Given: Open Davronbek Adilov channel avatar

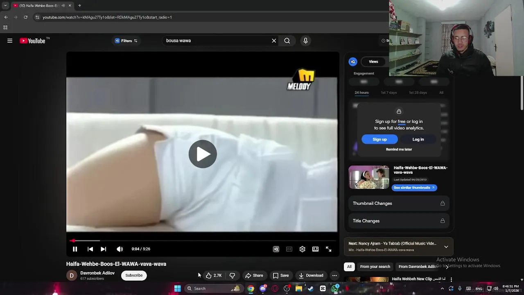Looking at the screenshot, I should tap(72, 275).
